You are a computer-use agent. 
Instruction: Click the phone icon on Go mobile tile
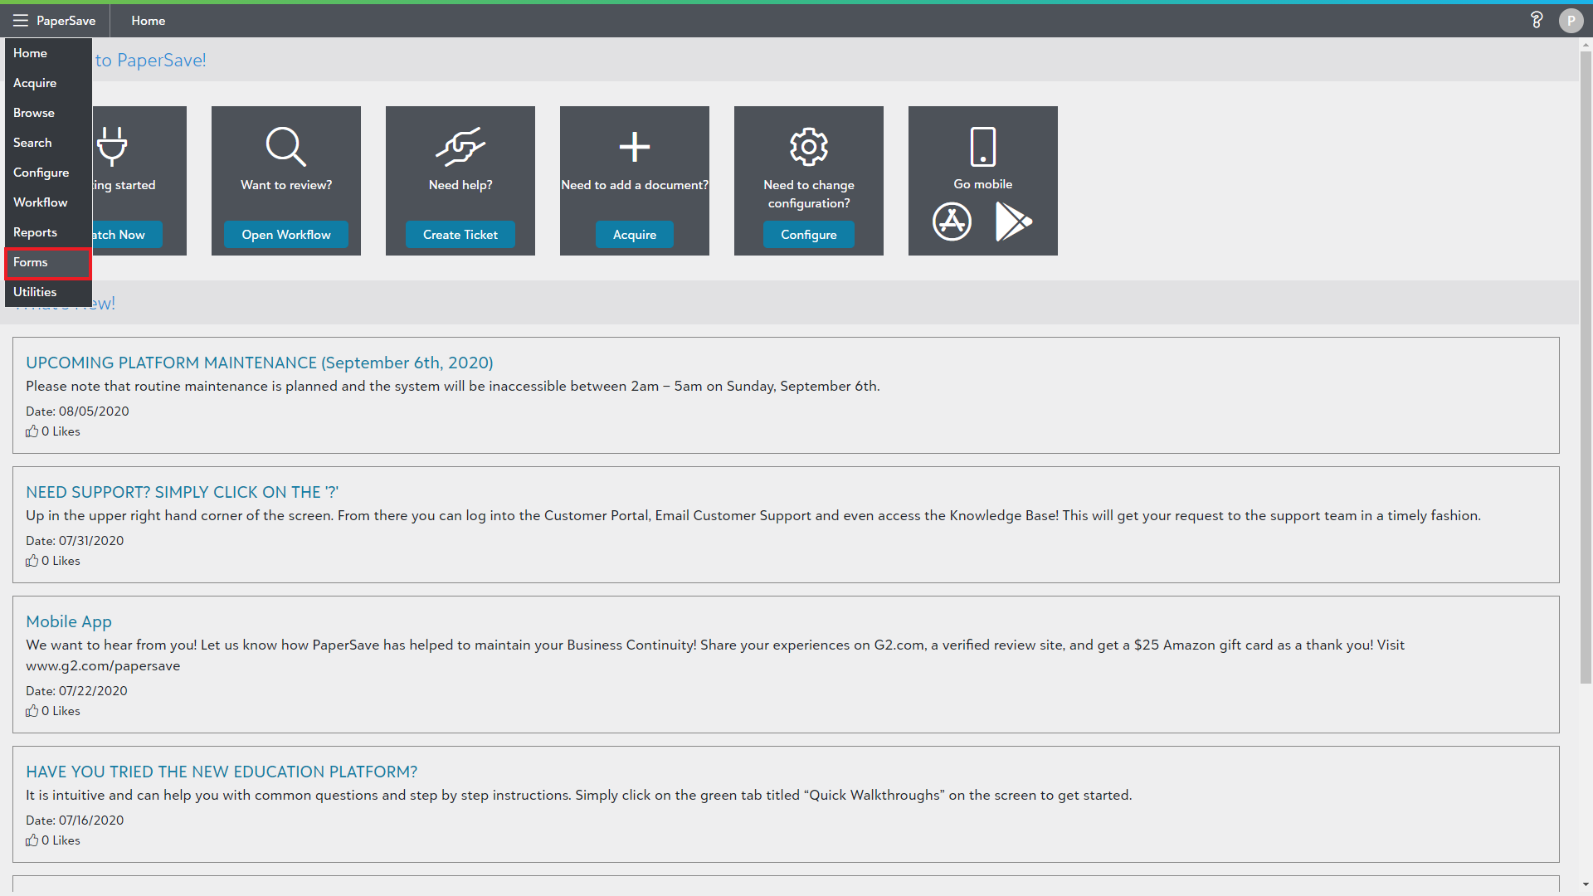click(983, 147)
